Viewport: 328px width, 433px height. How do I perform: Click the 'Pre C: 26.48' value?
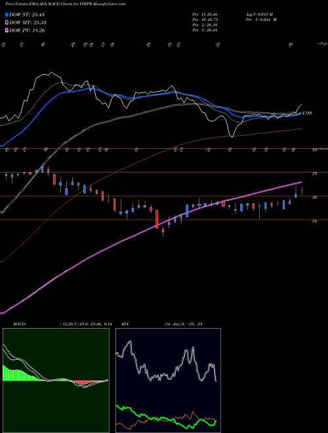205,30
